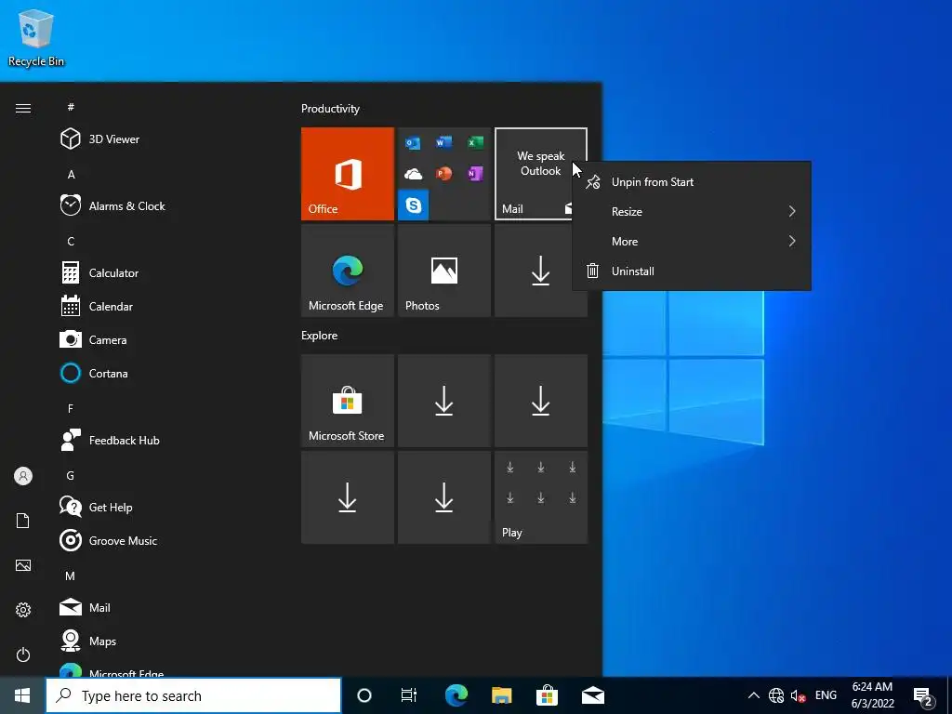The width and height of the screenshot is (952, 714).
Task: Open Settings gear in Start sidebar
Action: pos(23,610)
